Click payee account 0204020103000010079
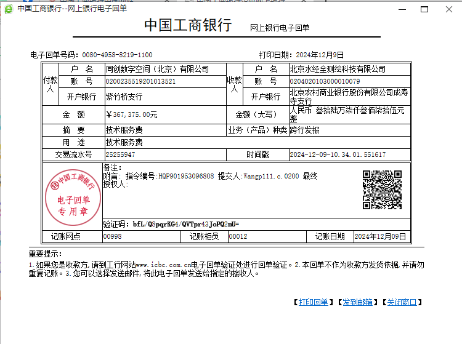Viewport: 462px width, 344px height. (x=325, y=81)
